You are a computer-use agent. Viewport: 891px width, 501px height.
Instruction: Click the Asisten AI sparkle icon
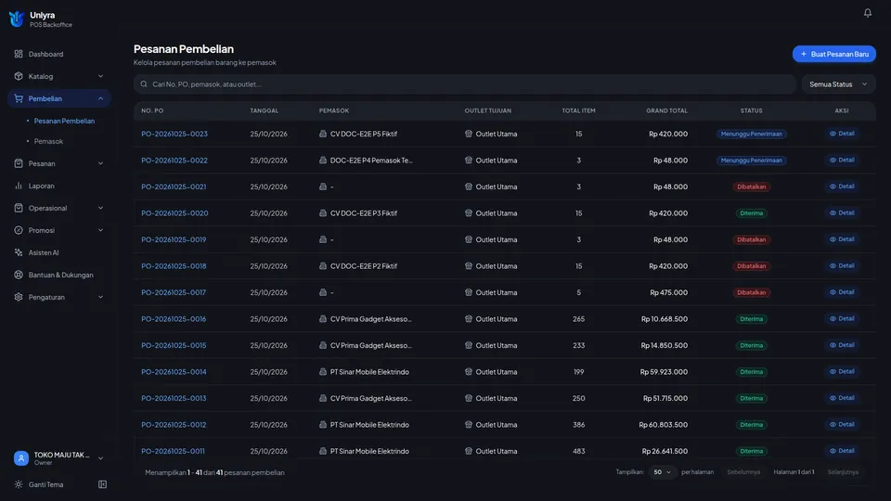point(19,252)
